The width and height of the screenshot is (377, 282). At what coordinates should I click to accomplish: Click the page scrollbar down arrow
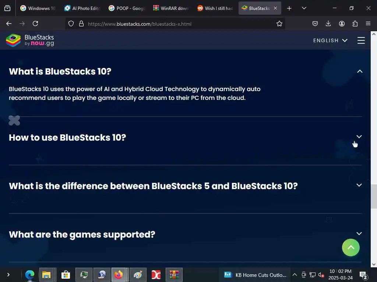coord(374,264)
